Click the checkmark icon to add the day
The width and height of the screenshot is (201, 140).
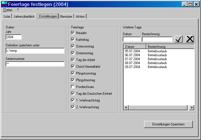pos(179,39)
